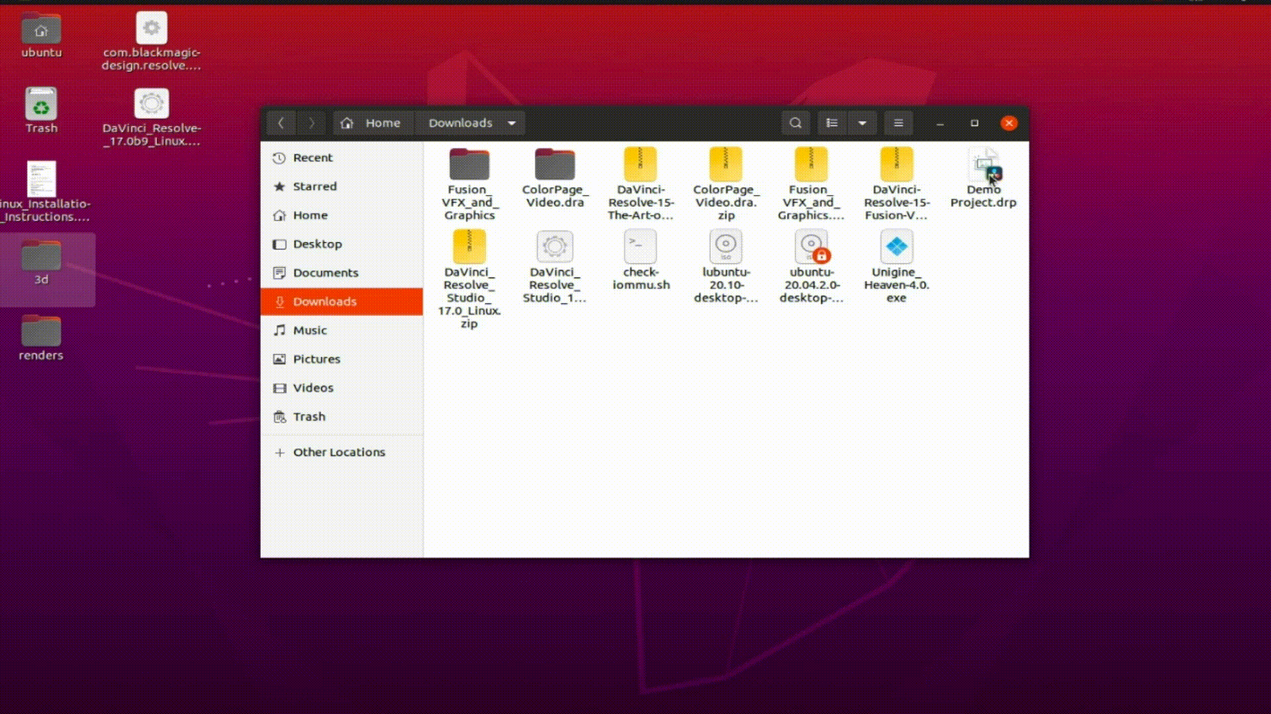
Task: Open the Pictures sidebar item
Action: pos(316,359)
